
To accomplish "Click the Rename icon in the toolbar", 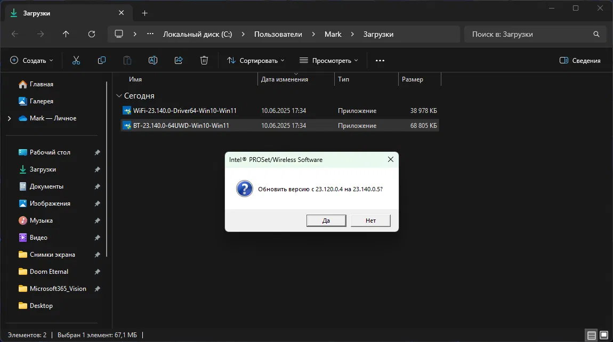I will coord(153,60).
